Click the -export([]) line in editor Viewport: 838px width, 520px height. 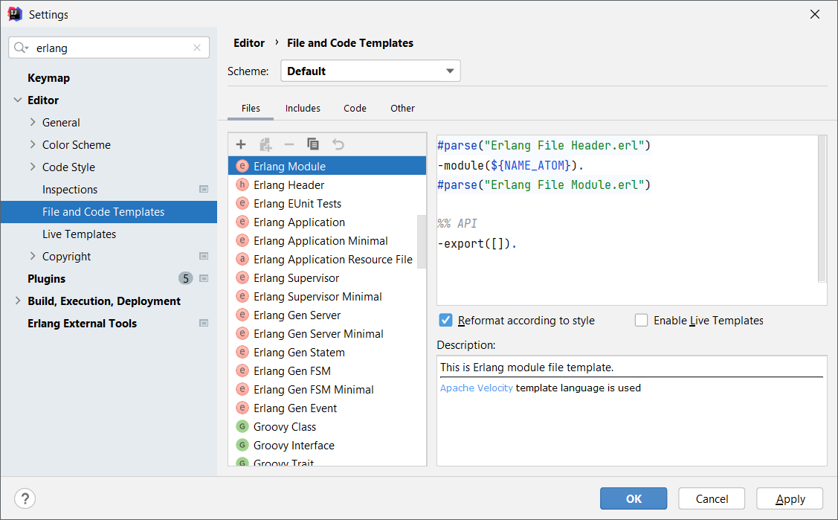pyautogui.click(x=477, y=244)
